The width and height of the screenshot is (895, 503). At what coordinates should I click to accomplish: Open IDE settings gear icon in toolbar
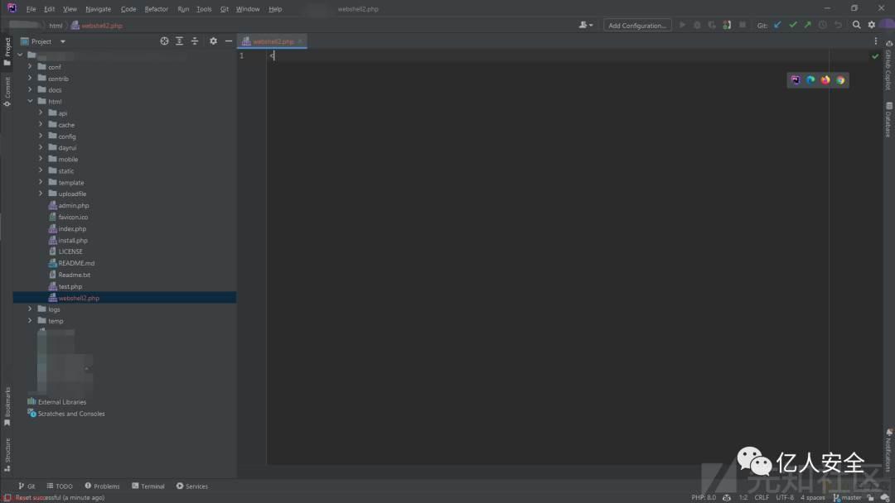pos(872,25)
